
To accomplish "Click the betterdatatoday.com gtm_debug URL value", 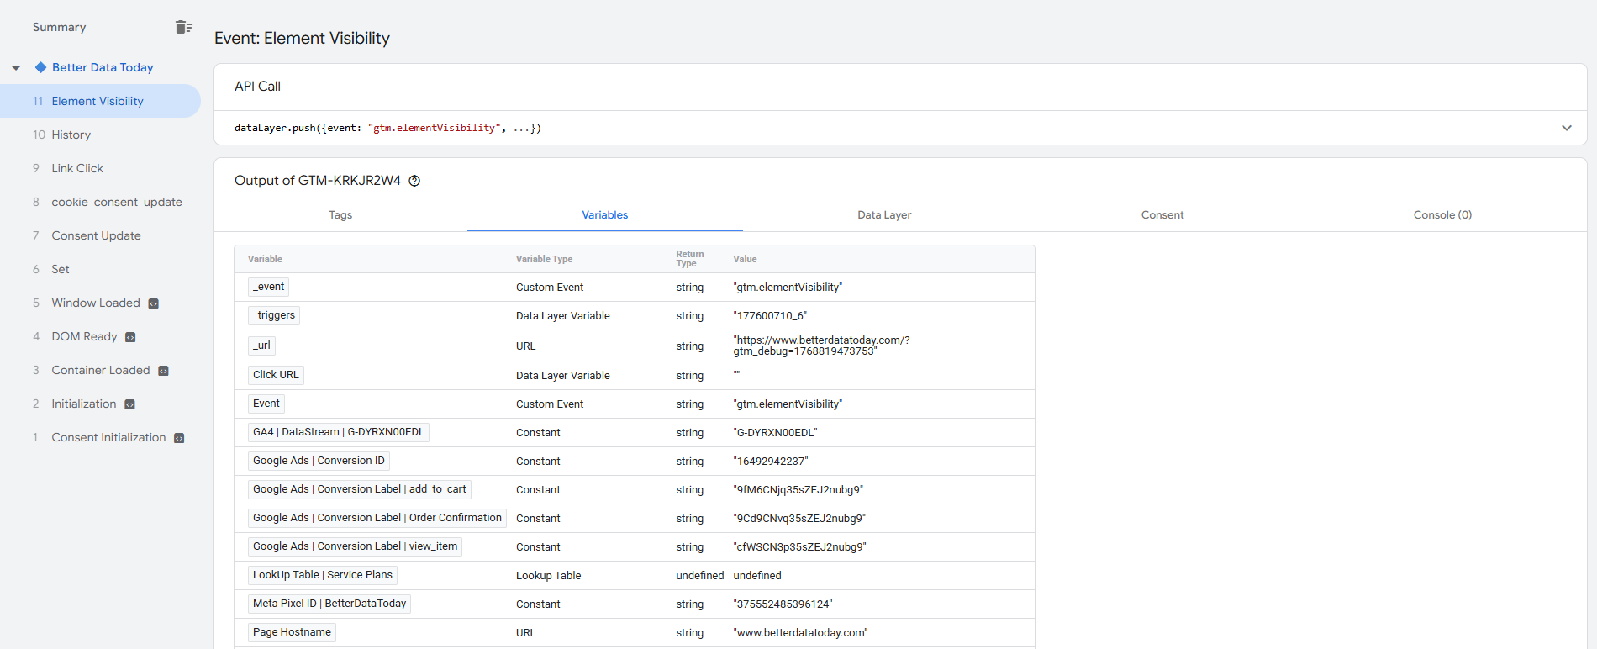I will 821,346.
